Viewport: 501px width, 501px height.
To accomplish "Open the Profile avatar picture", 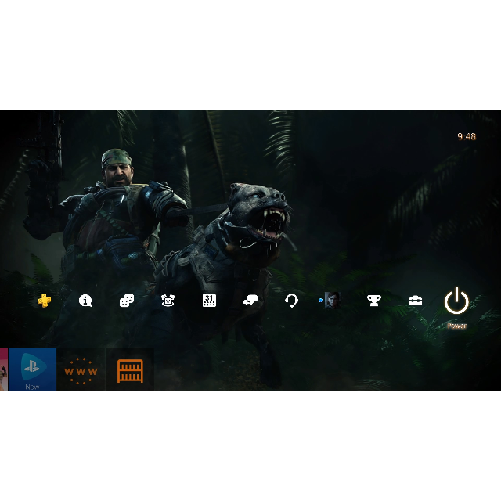I will (x=332, y=301).
